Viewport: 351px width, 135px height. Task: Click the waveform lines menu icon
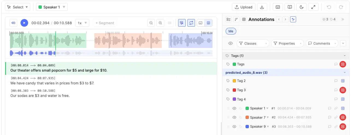[170, 23]
